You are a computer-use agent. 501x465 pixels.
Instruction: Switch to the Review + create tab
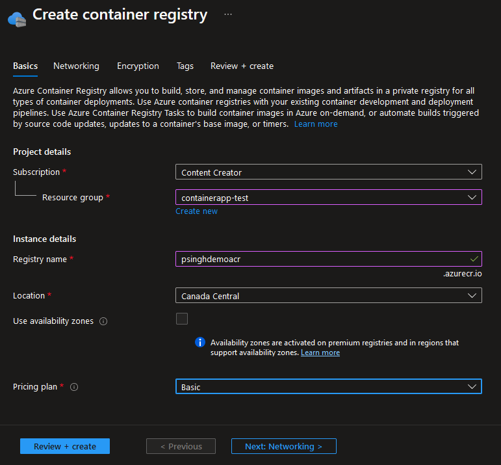242,66
